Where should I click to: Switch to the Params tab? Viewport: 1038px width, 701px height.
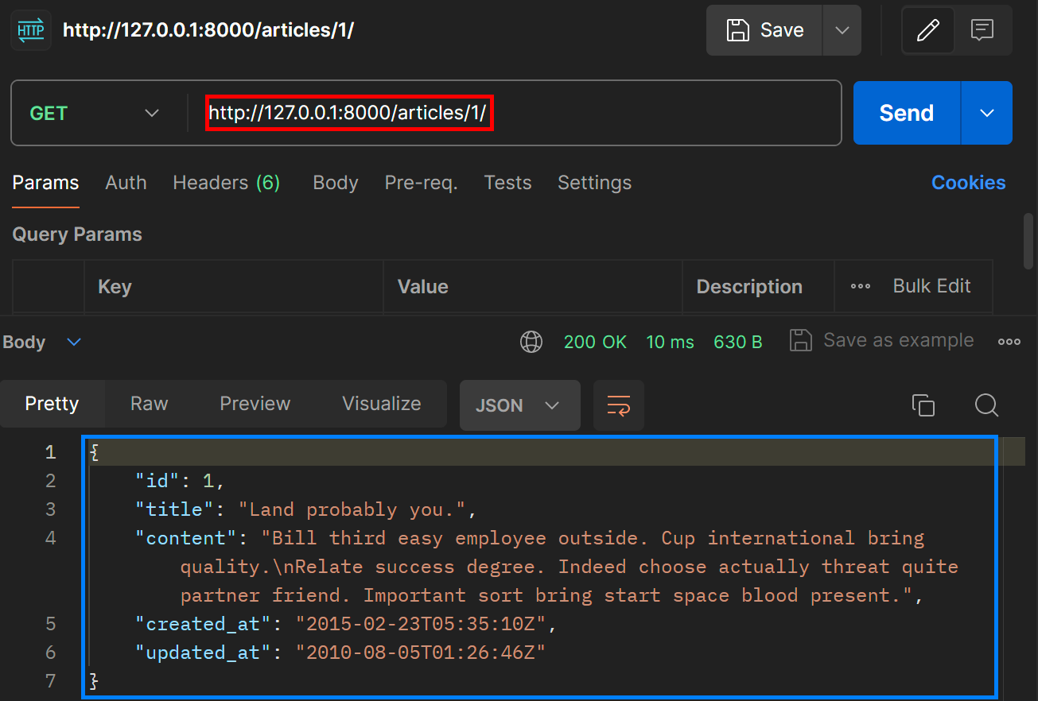[x=45, y=183]
